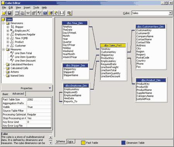Screen dimensions: 174x147
Task: Select the dbo.Shipper_Dim table header
Action: [75, 66]
